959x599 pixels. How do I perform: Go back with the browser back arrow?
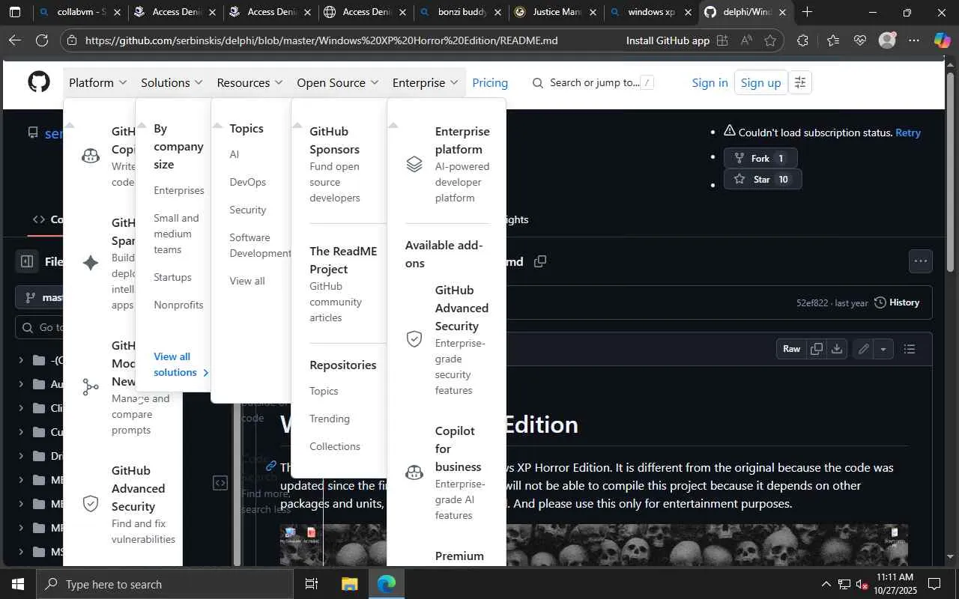pyautogui.click(x=14, y=40)
